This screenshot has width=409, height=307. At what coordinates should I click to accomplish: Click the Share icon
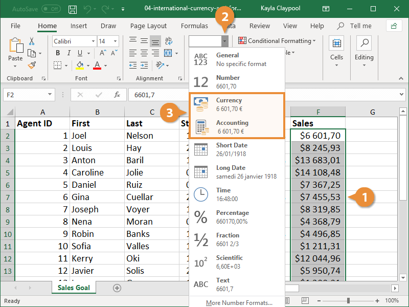[394, 26]
